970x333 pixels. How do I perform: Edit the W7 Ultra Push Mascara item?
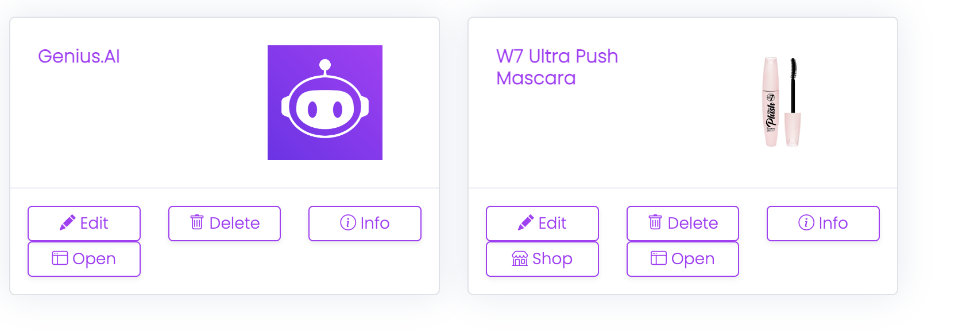coord(542,224)
